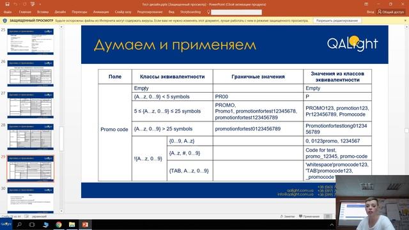Open the QALight Start button on taskbar

click(x=6, y=224)
